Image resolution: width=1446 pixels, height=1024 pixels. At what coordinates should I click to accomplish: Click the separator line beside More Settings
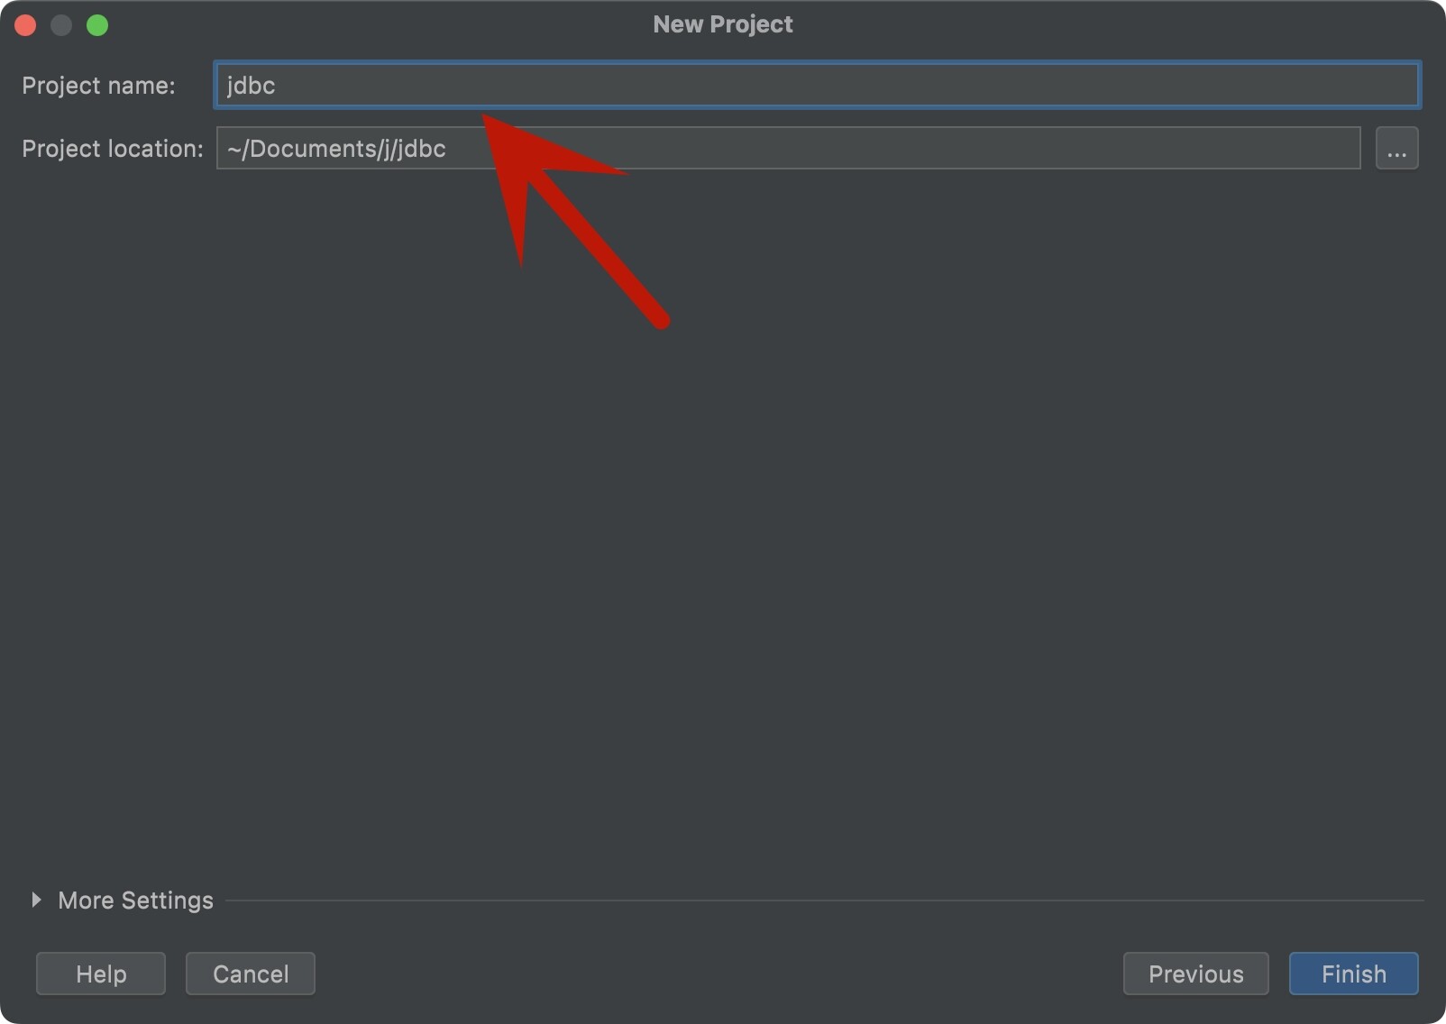[x=811, y=900]
